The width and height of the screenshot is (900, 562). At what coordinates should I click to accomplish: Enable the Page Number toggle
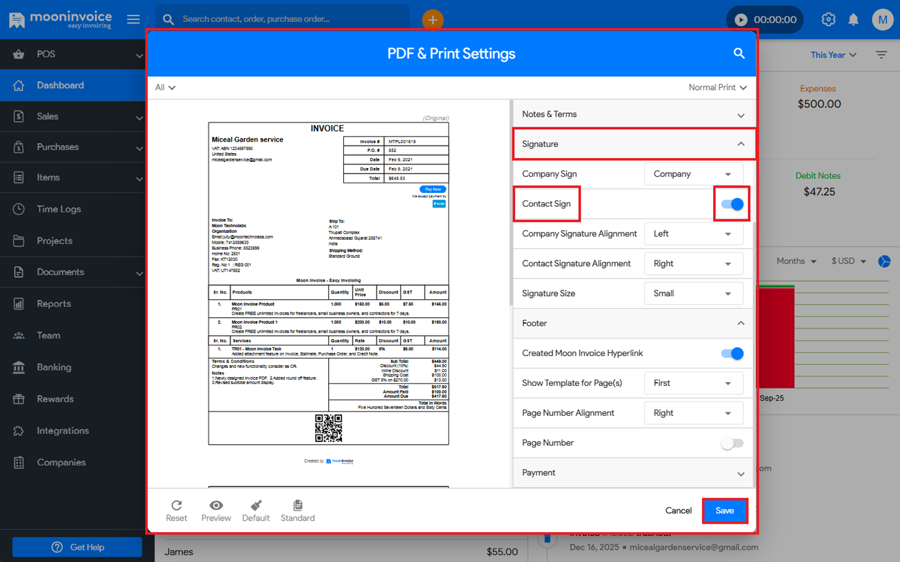pos(732,443)
